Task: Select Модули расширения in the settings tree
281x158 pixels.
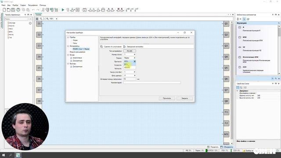Action: tap(77, 52)
